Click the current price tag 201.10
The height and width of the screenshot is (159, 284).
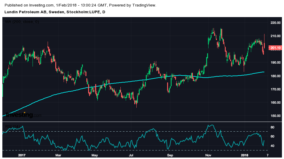(275, 48)
